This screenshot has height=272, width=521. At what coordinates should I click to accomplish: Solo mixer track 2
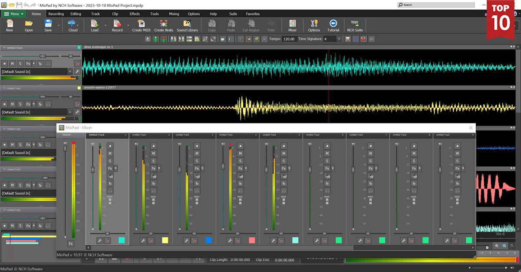tap(153, 161)
